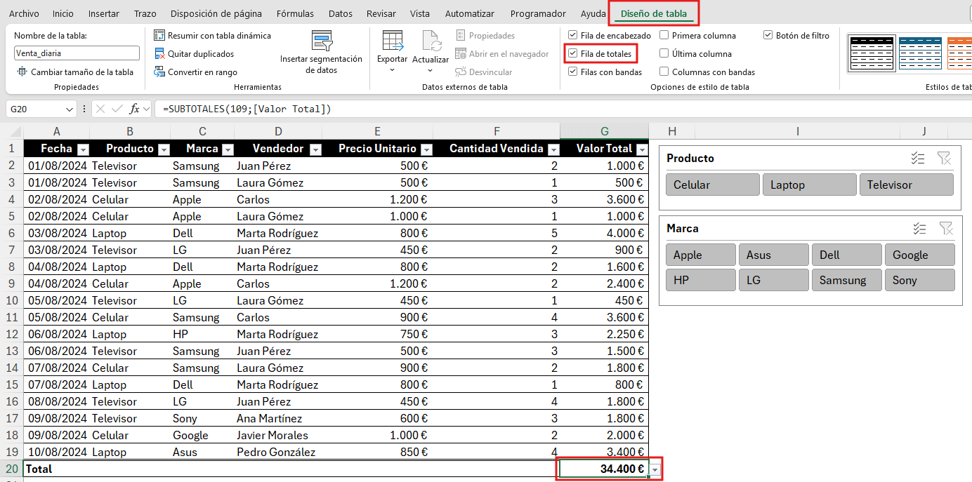Open the Datos ribbon tab
This screenshot has height=482, width=972.
(x=341, y=13)
